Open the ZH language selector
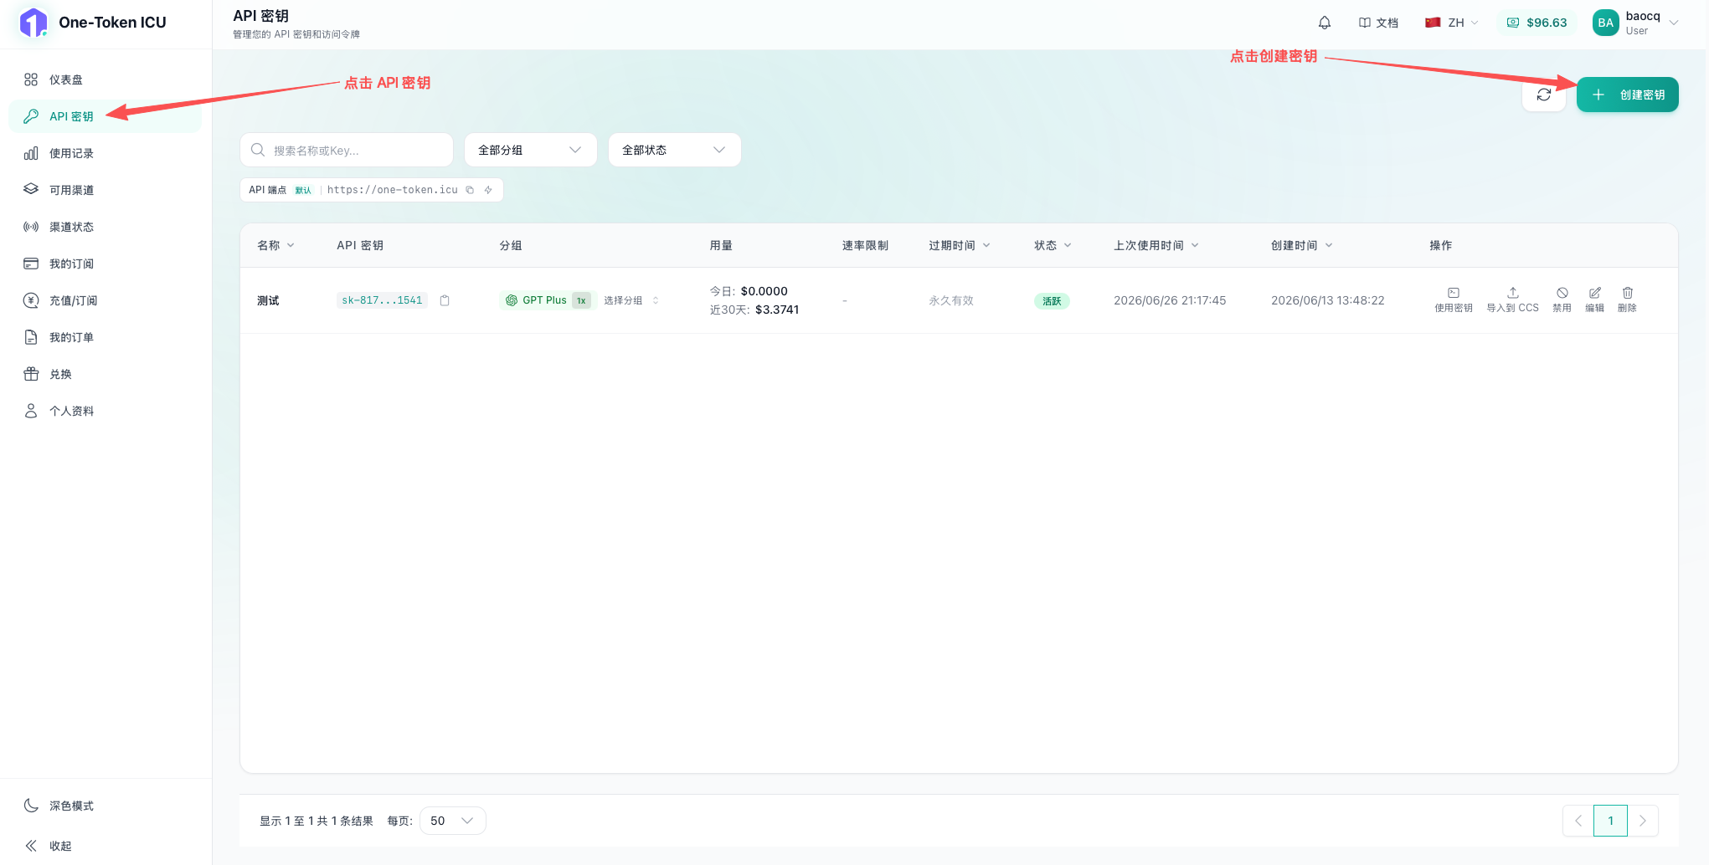Image resolution: width=1709 pixels, height=865 pixels. [x=1452, y=23]
